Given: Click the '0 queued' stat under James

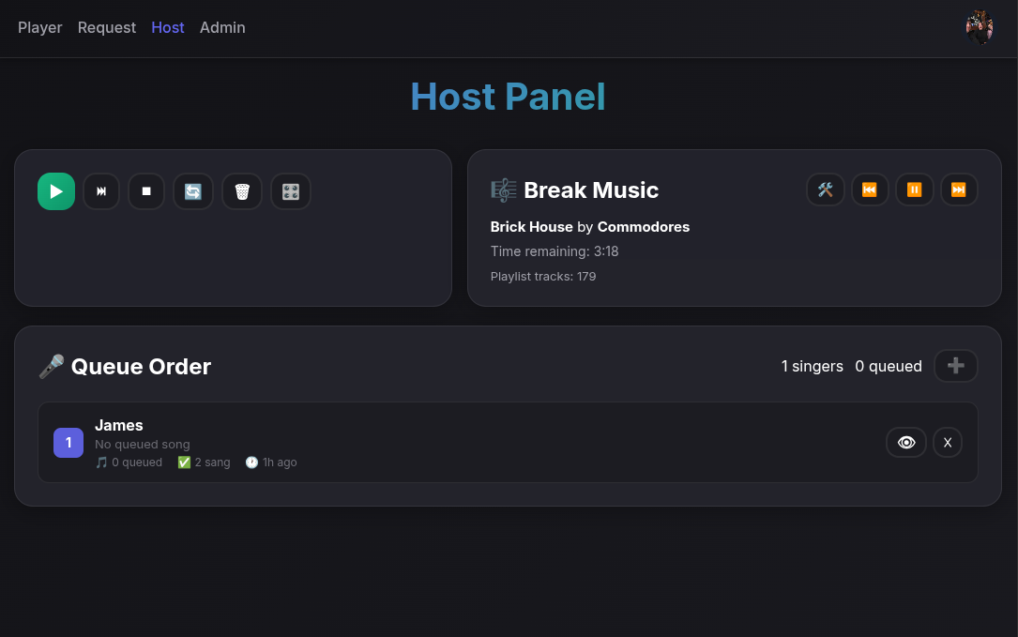Looking at the screenshot, I should pos(129,463).
